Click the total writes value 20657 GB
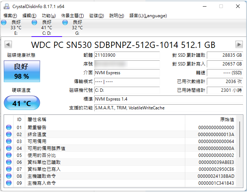 [x=225, y=64]
